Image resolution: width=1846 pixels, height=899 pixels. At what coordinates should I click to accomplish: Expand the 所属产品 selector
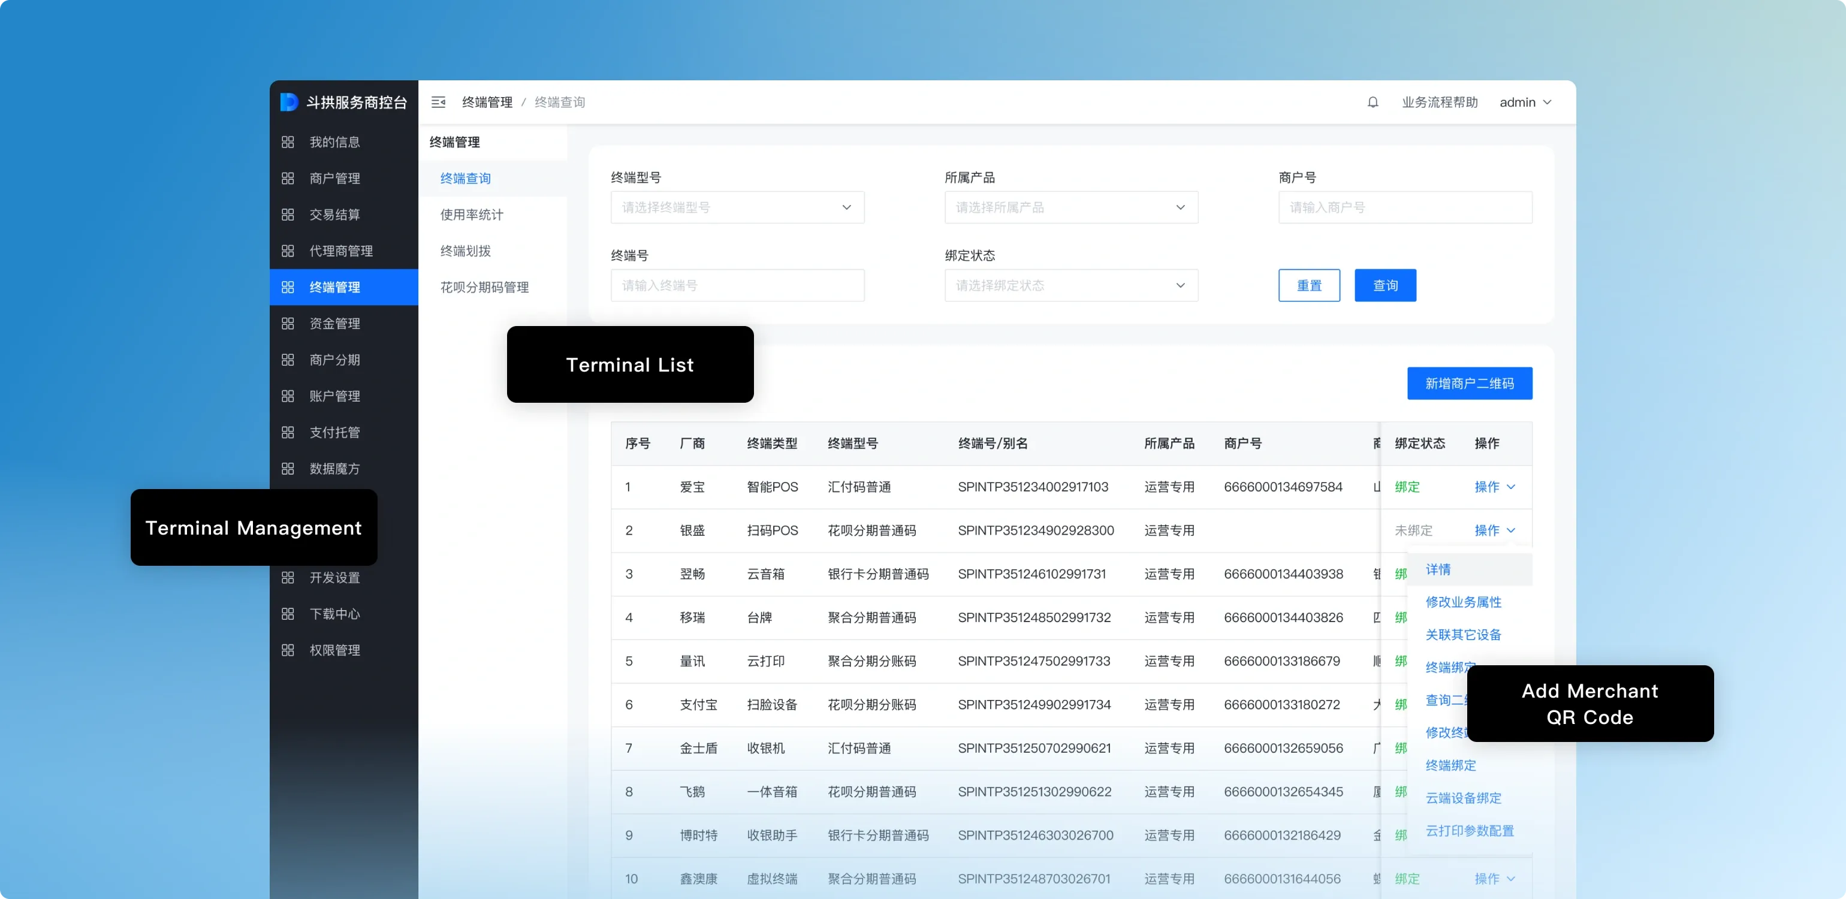pyautogui.click(x=1070, y=208)
